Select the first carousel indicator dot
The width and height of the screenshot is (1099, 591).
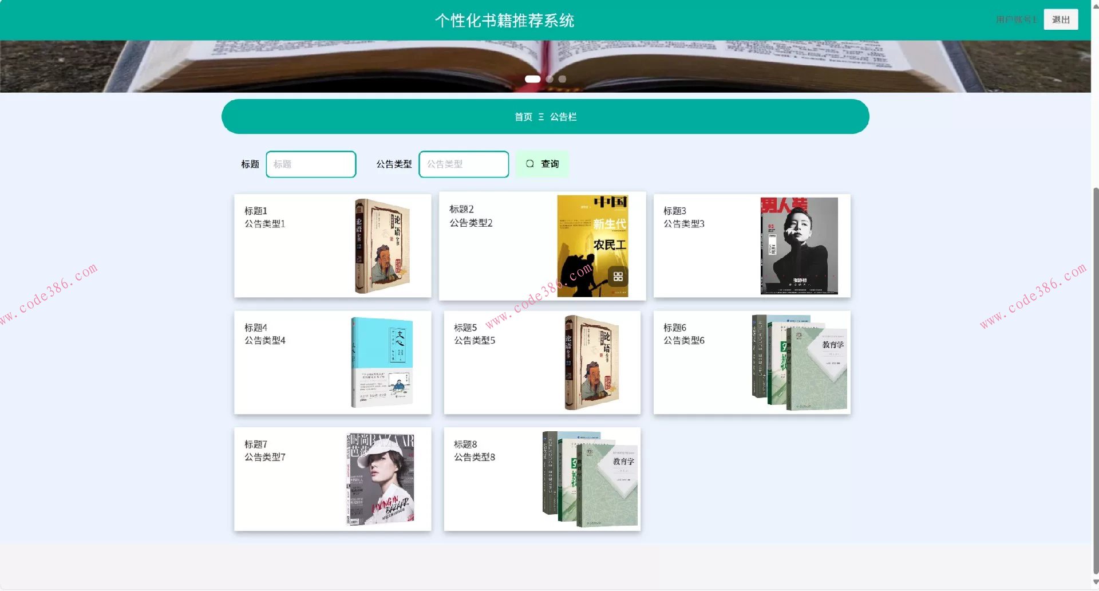click(532, 79)
